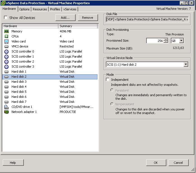196x173 pixels.
Task: Switch to the Hardware tab
Action: 9,9
